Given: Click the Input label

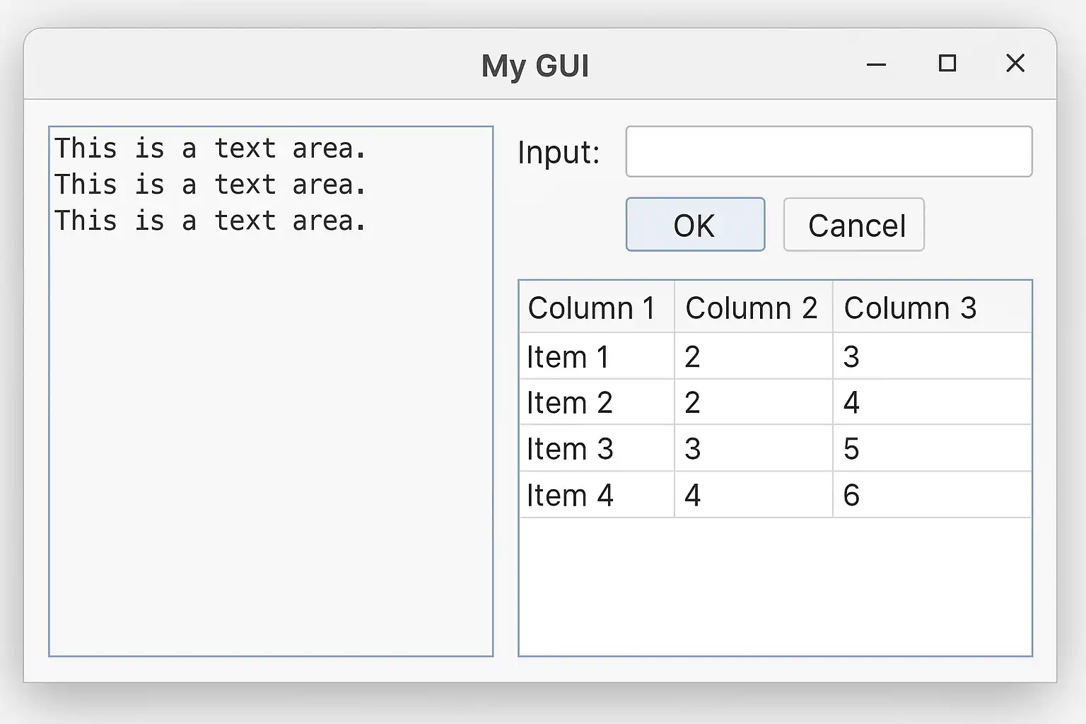Looking at the screenshot, I should [x=559, y=153].
